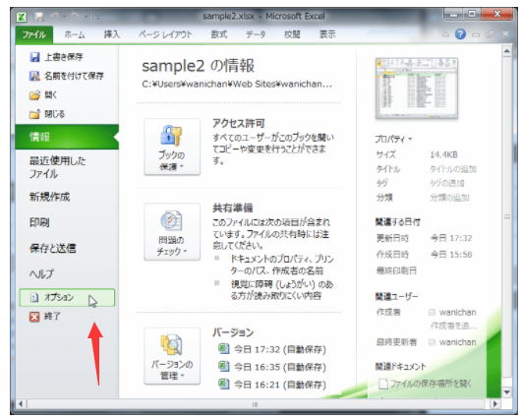Click the Excel application icon in title bar
Viewport: 522px width, 418px height.
pos(22,17)
